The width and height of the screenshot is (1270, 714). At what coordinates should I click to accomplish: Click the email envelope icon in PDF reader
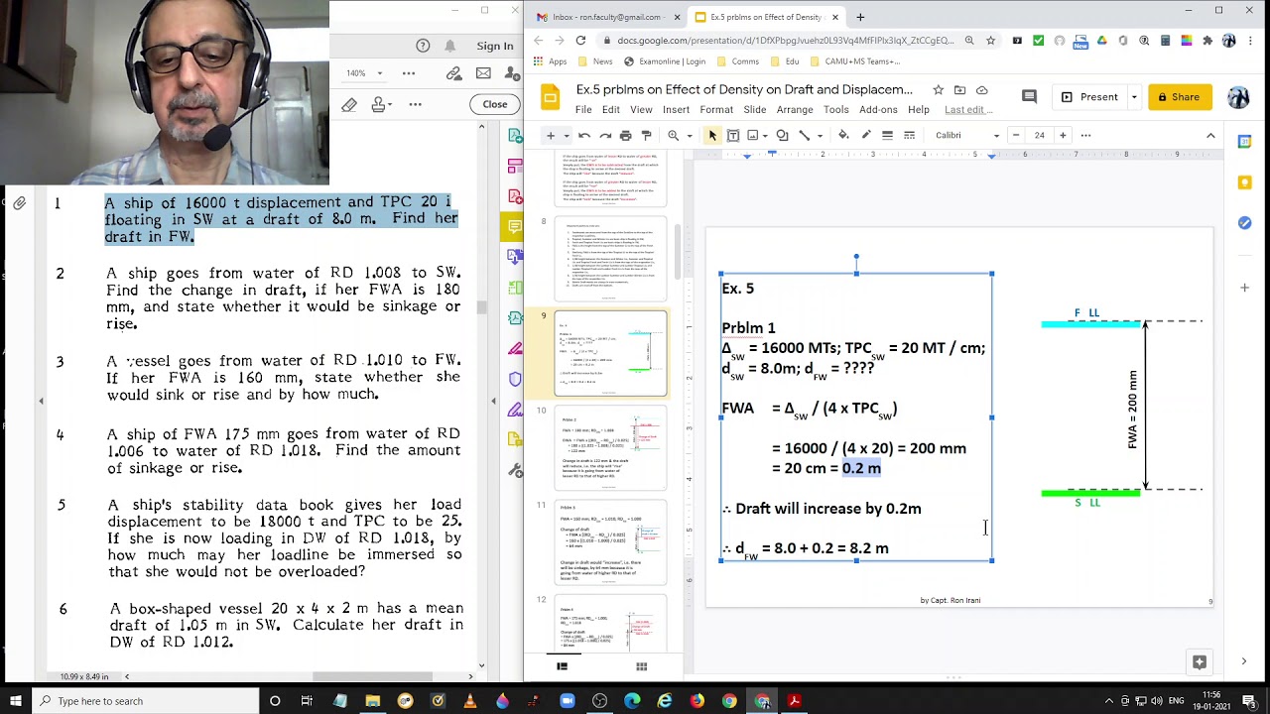(483, 73)
